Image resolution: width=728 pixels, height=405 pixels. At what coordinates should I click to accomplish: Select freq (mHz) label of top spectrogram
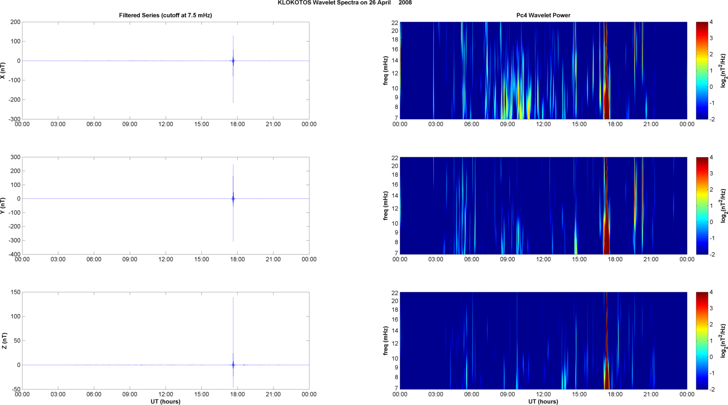point(386,70)
